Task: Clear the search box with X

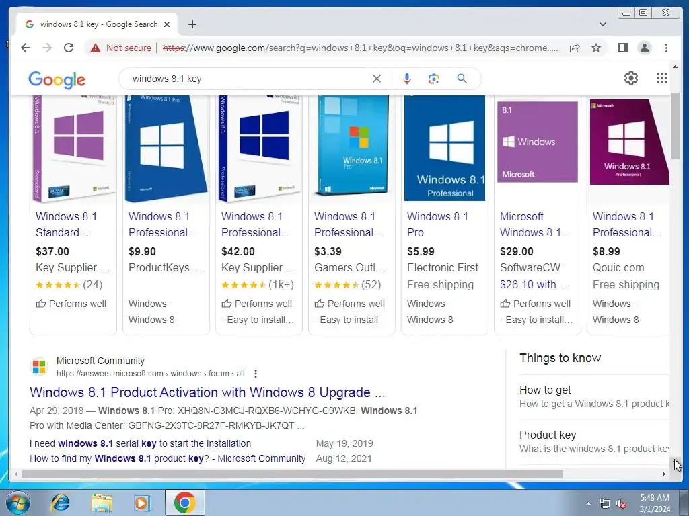Action: click(x=377, y=79)
